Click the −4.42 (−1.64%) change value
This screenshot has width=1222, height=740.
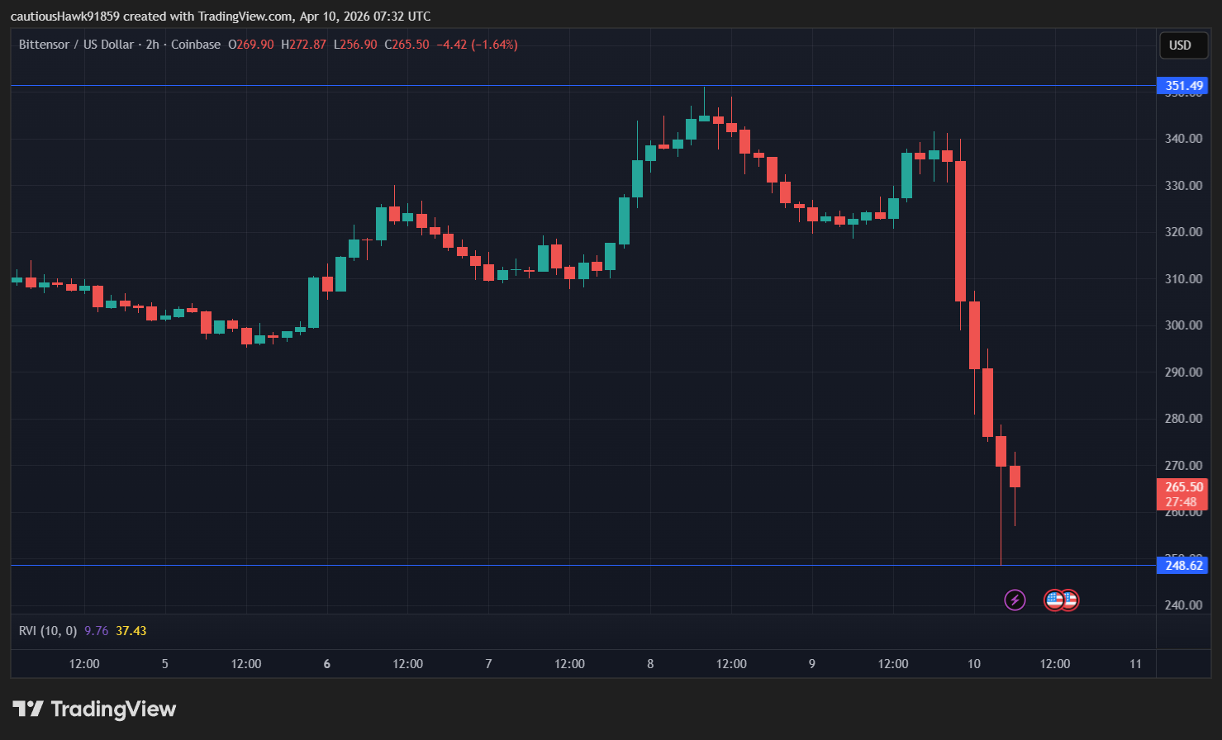477,45
